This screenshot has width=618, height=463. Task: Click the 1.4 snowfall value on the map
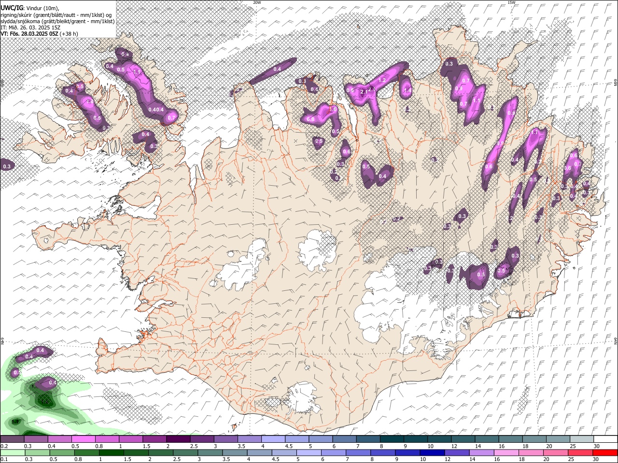[x=407, y=90]
